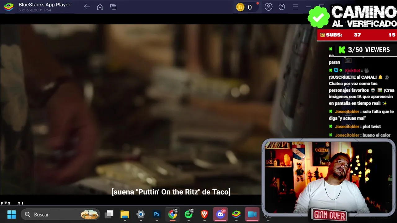
Task: Click version text 5.21.656.2001 P64
Action: [x=35, y=10]
